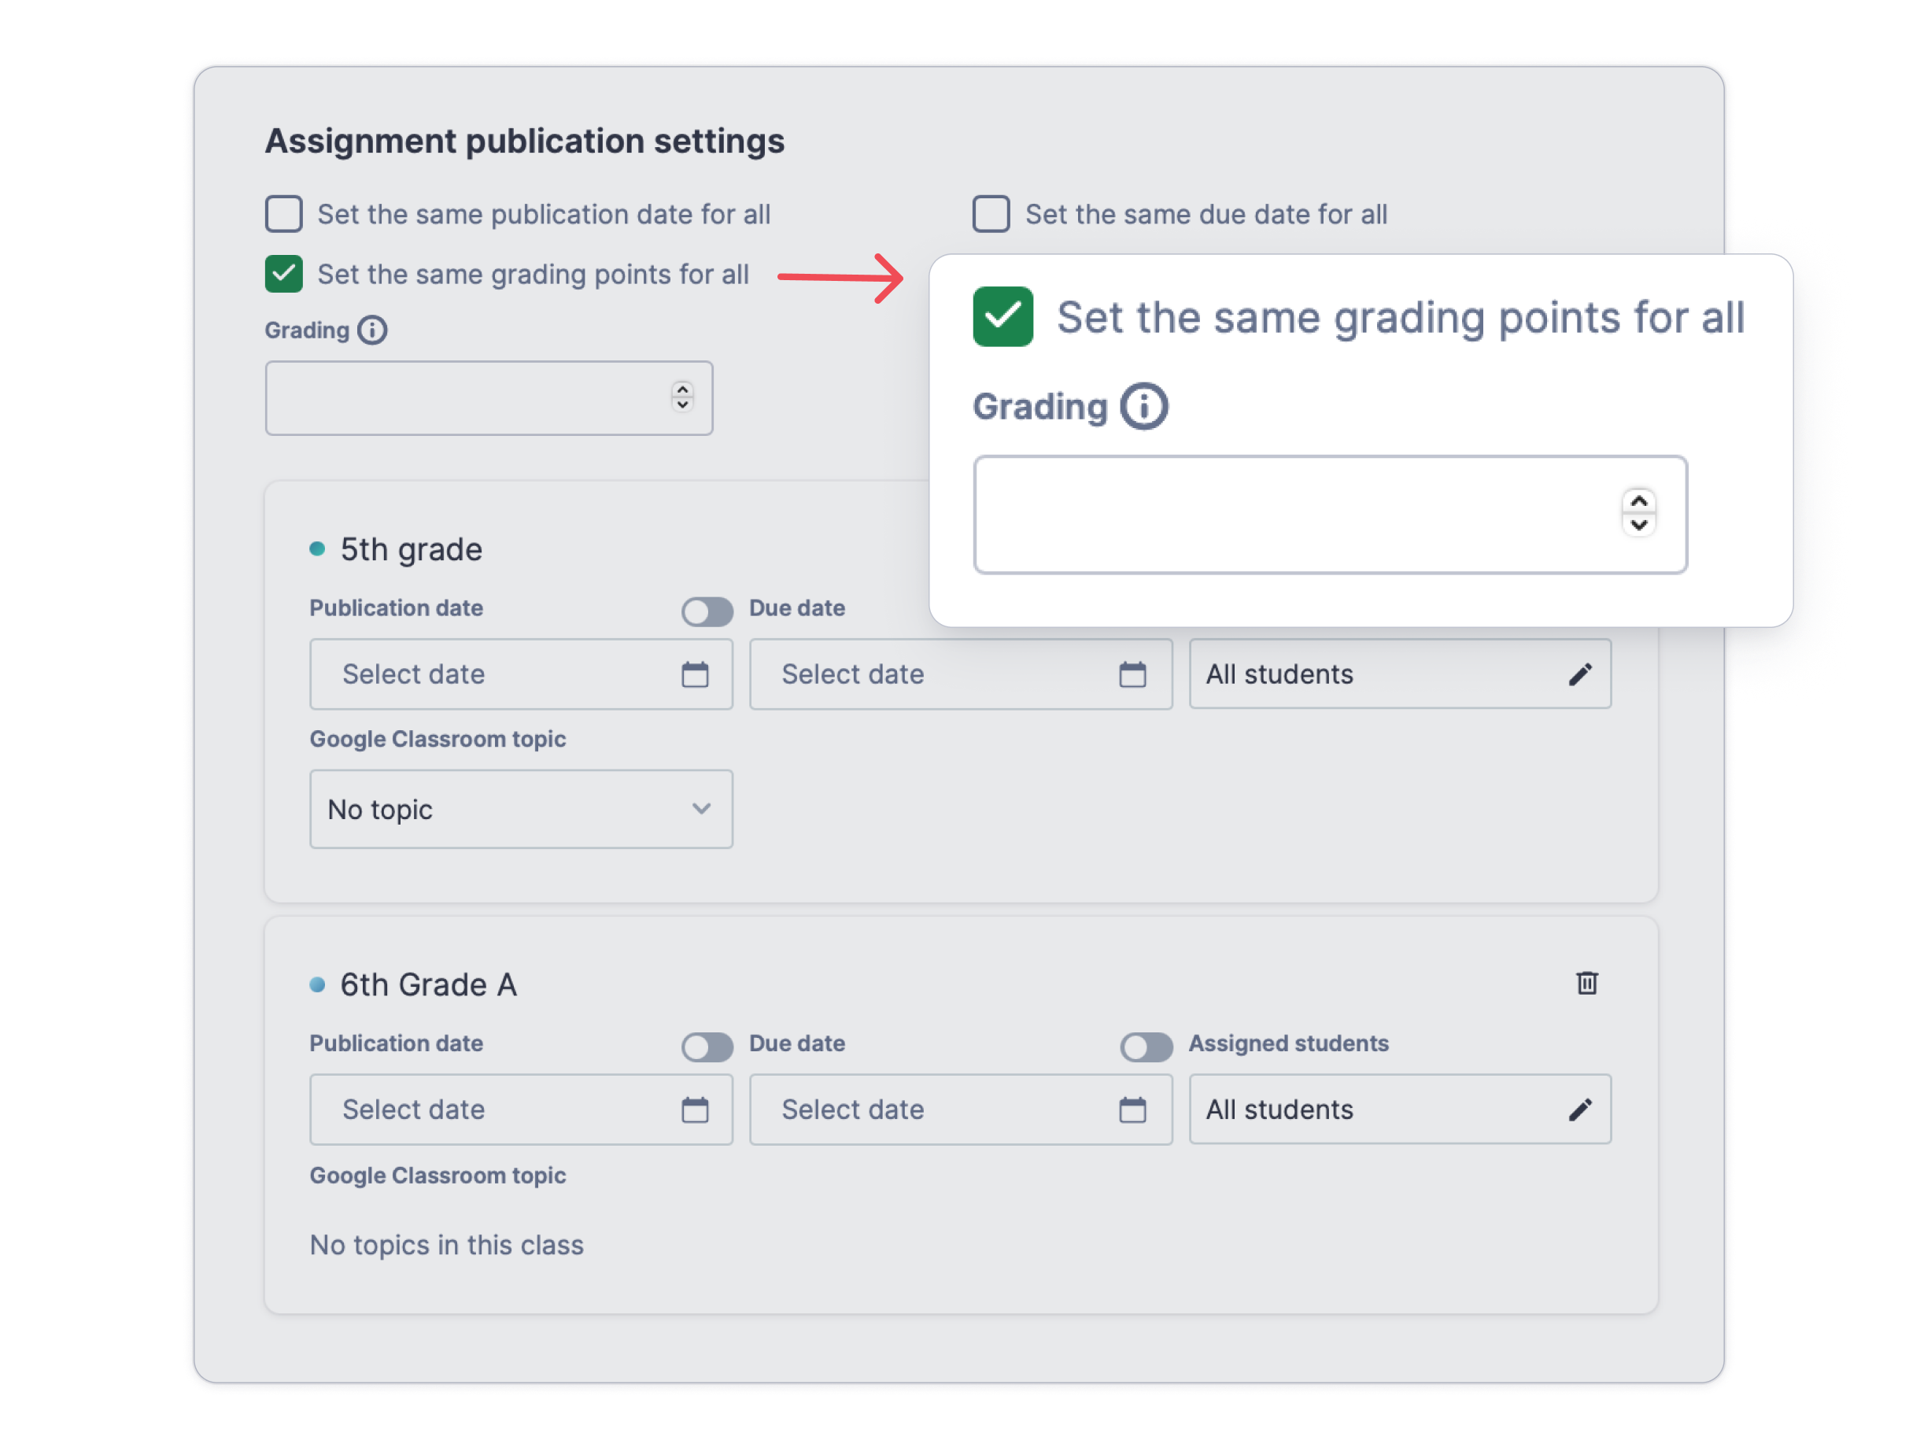Click the small Grading number field

coord(489,398)
